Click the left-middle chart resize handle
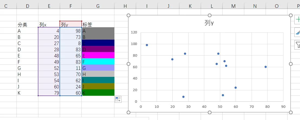The height and width of the screenshot is (120, 300). click(x=128, y=64)
